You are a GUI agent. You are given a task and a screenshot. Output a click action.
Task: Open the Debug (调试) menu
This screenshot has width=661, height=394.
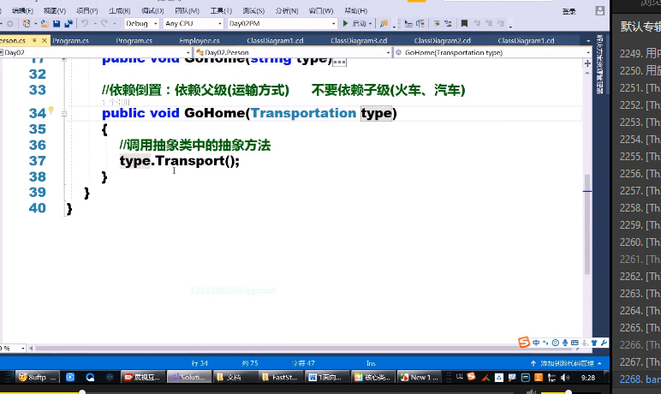(x=152, y=10)
